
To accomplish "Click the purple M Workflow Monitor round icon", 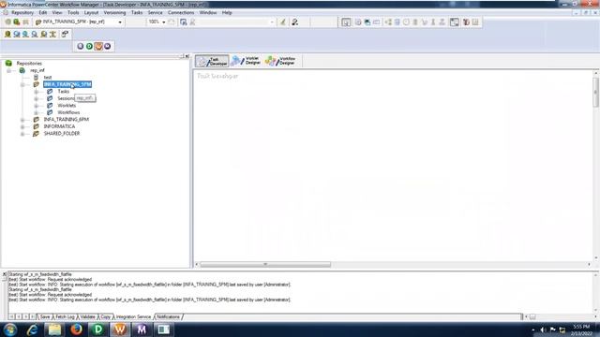I will pyautogui.click(x=108, y=46).
